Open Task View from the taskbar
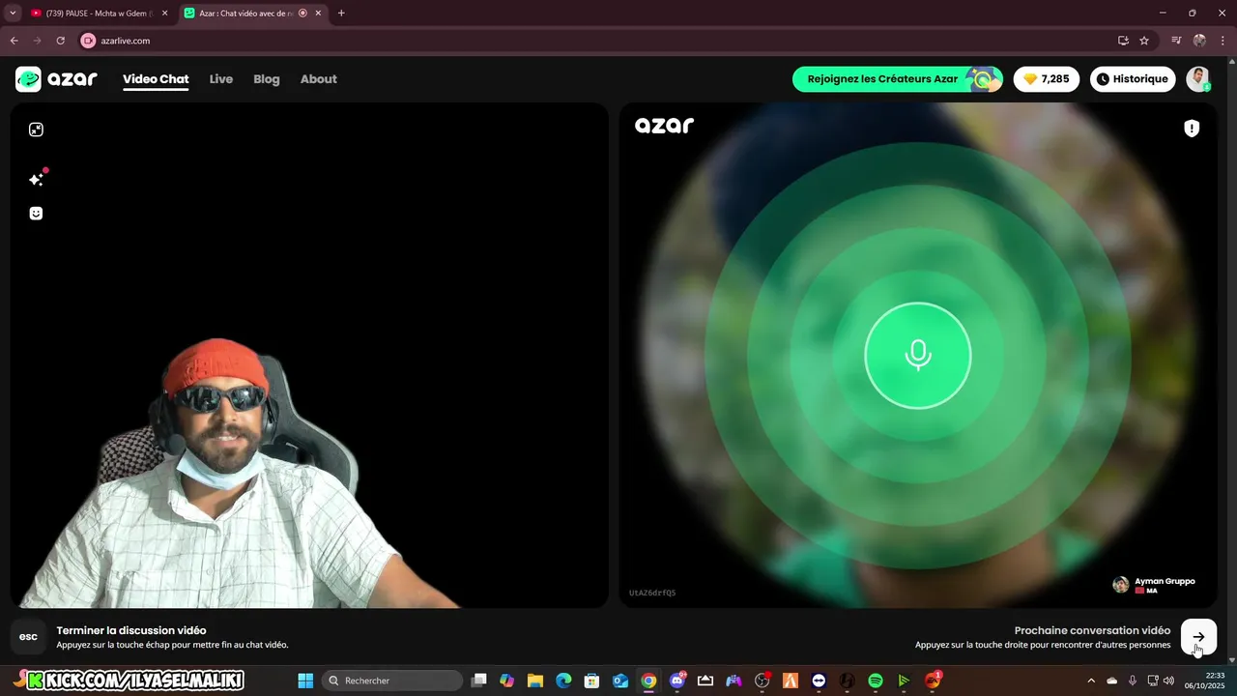Screen dimensions: 1237x696 (x=478, y=681)
